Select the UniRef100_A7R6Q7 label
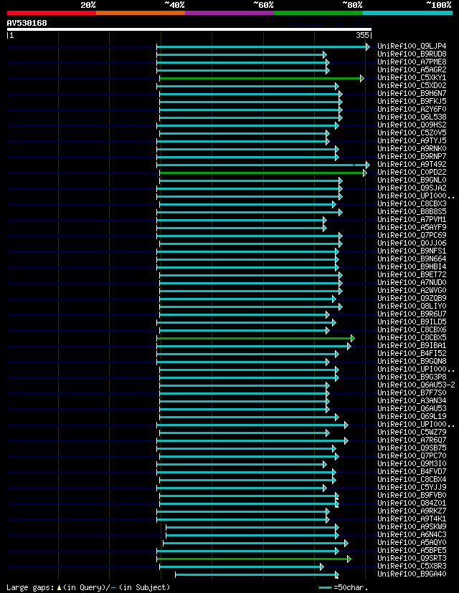 point(412,440)
